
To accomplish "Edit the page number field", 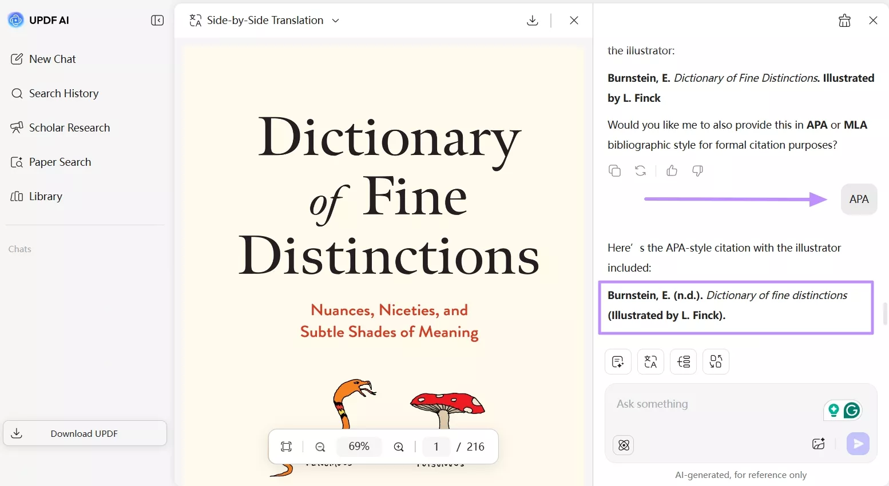I will pyautogui.click(x=436, y=447).
